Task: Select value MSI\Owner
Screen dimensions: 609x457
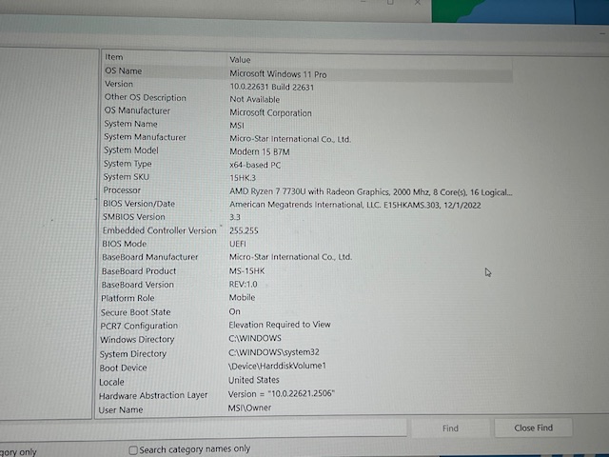Action: [249, 408]
